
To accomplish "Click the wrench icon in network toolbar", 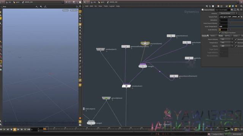I will pos(207,6).
